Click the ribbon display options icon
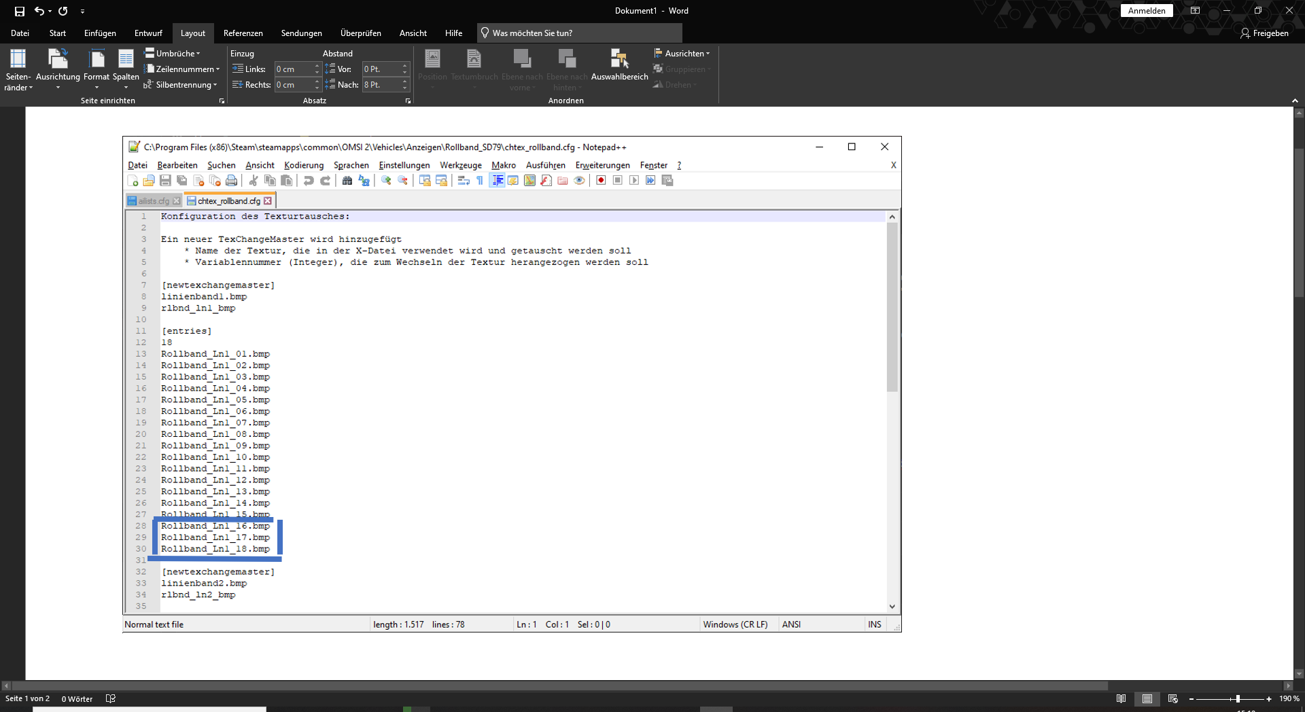The image size is (1305, 712). click(x=1195, y=11)
